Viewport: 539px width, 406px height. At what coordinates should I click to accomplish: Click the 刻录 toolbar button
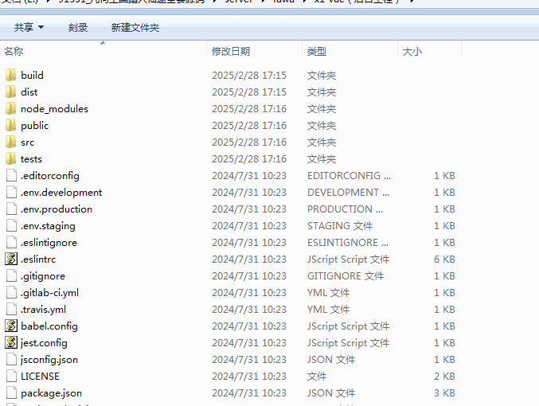tap(78, 28)
